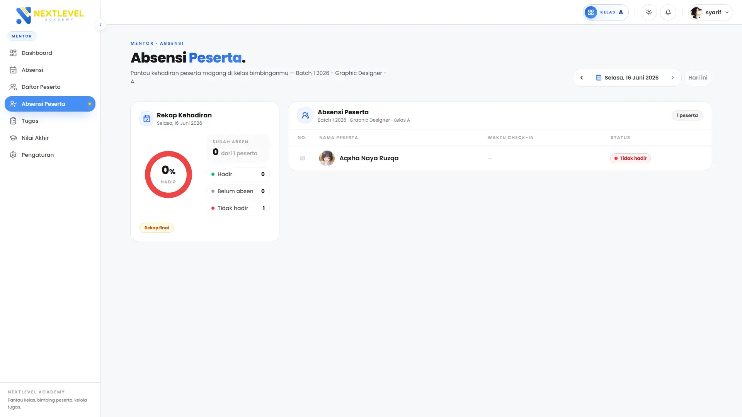Open Pengaturan settings
This screenshot has height=417, width=742.
50,155
